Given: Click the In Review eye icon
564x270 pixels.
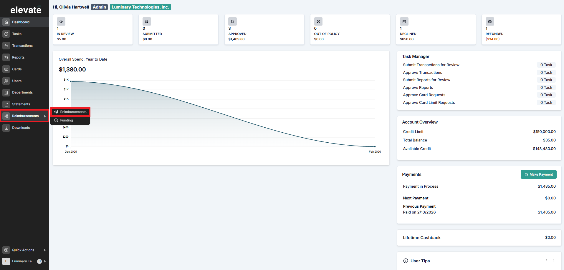Looking at the screenshot, I should (x=61, y=21).
